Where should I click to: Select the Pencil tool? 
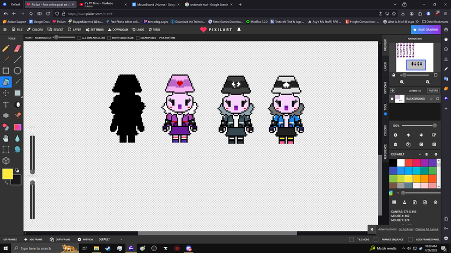pyautogui.click(x=6, y=48)
